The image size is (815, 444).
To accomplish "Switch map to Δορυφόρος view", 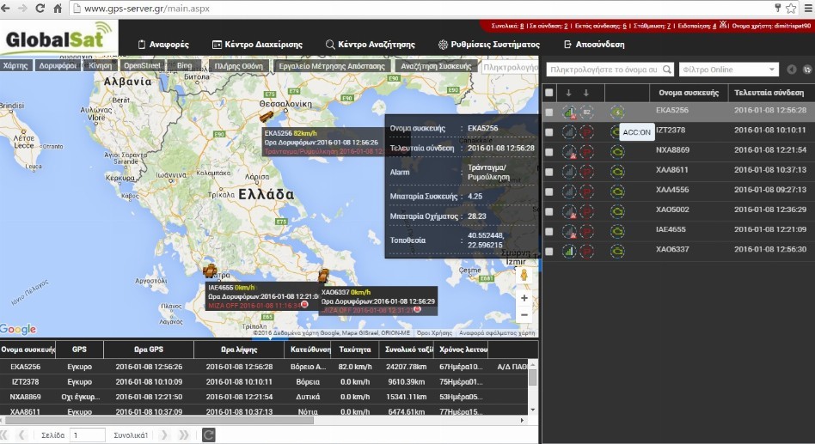I will [58, 65].
